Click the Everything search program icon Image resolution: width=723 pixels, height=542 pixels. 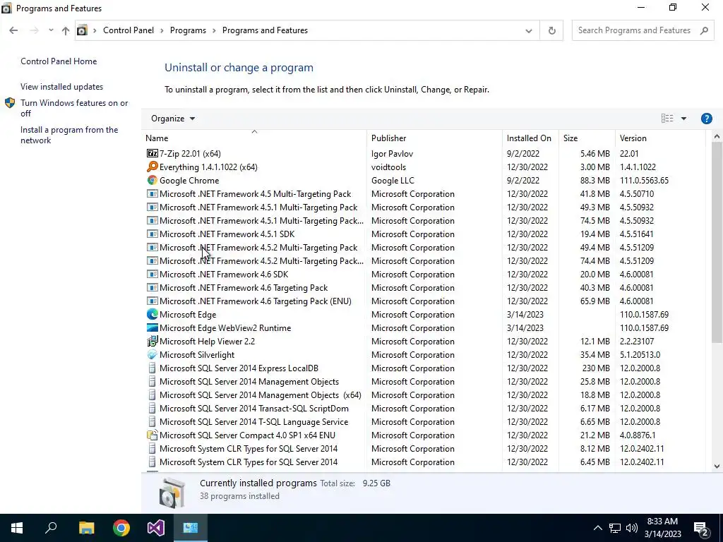153,167
